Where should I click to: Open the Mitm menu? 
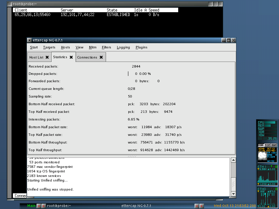[92, 47]
